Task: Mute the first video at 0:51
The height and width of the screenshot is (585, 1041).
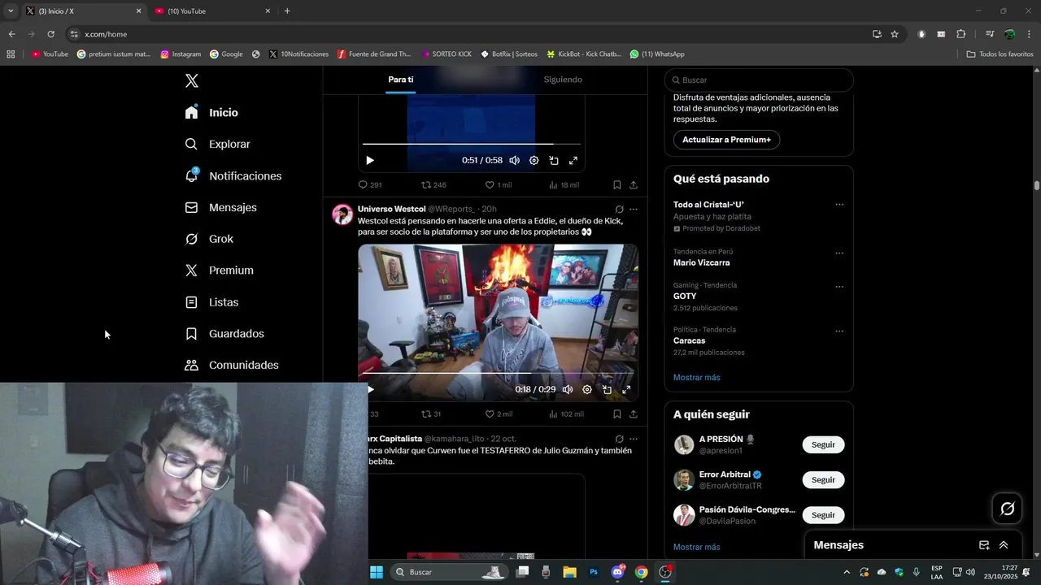Action: pos(514,161)
